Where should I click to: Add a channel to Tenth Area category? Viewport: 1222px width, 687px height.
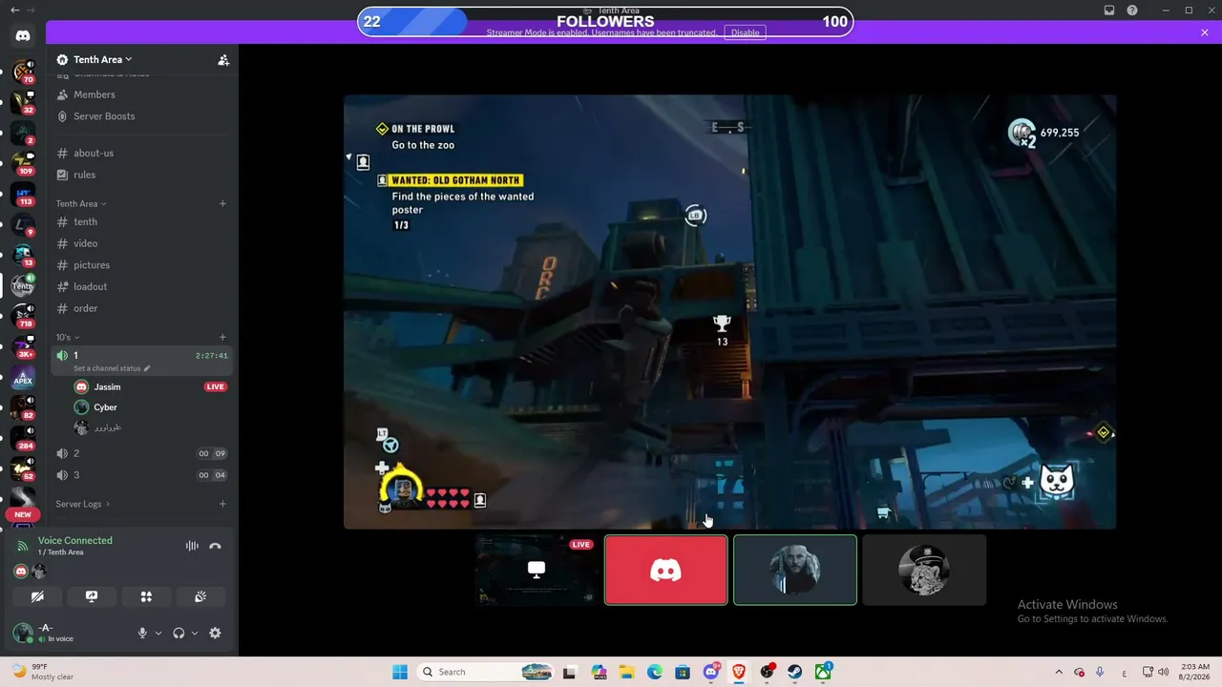(x=222, y=203)
